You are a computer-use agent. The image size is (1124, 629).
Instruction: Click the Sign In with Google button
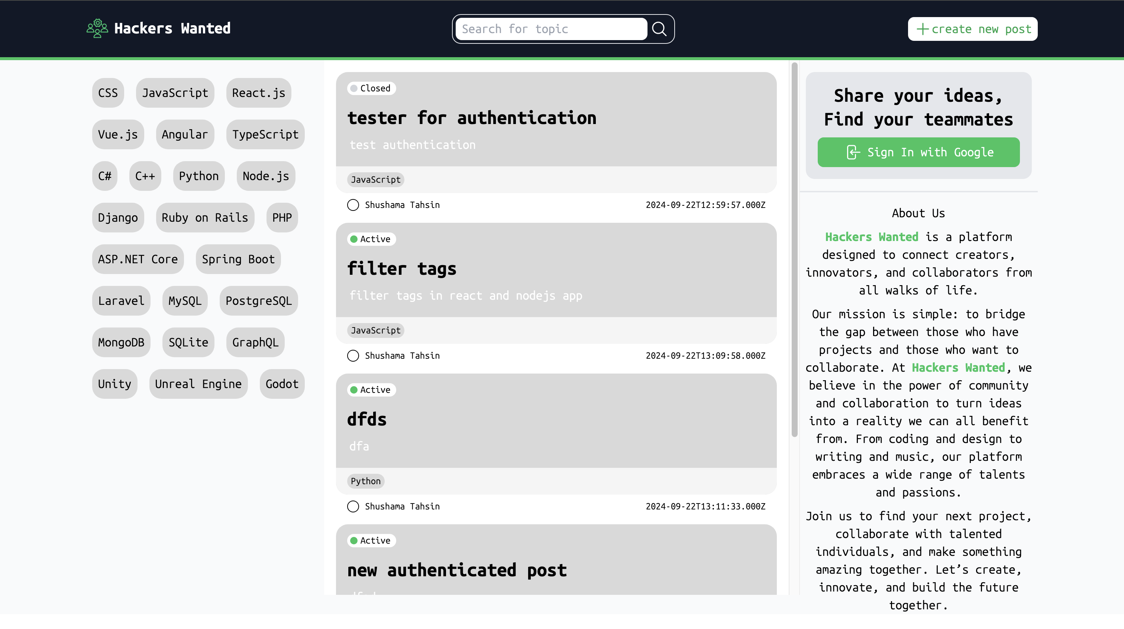(918, 152)
